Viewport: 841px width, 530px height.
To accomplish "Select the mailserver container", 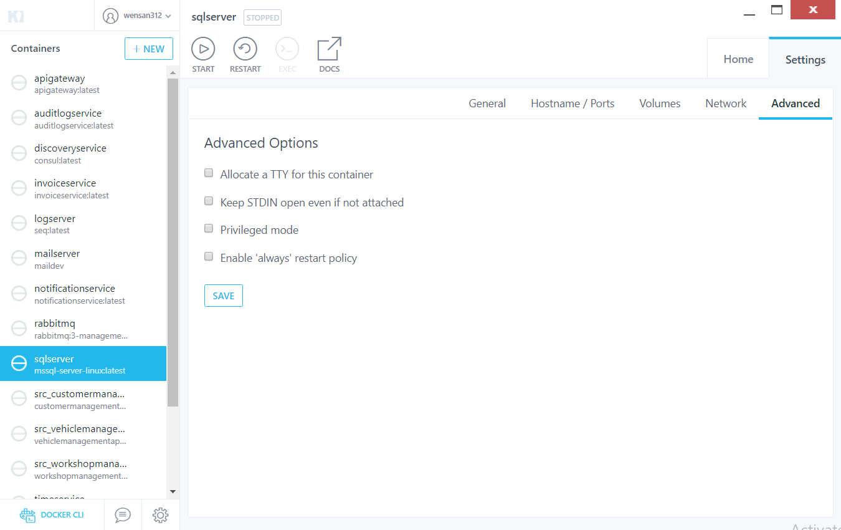I will 83,259.
